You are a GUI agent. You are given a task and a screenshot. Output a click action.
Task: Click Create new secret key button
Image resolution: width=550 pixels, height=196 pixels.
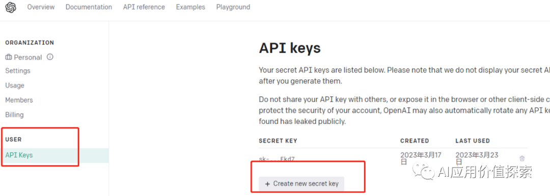301,184
